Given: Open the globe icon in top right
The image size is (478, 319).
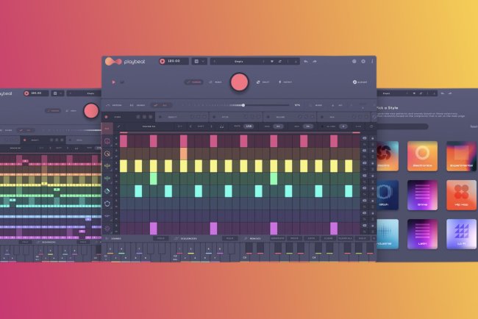Looking at the screenshot, I should point(354,61).
